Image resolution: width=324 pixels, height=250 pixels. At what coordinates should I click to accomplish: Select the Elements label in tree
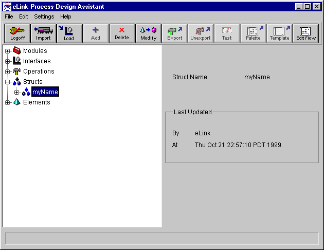pyautogui.click(x=37, y=102)
